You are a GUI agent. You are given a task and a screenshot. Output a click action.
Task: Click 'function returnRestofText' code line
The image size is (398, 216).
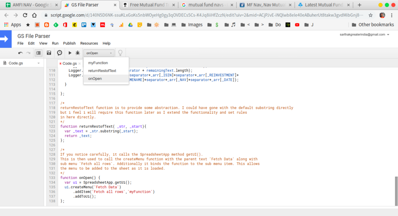coord(103,126)
